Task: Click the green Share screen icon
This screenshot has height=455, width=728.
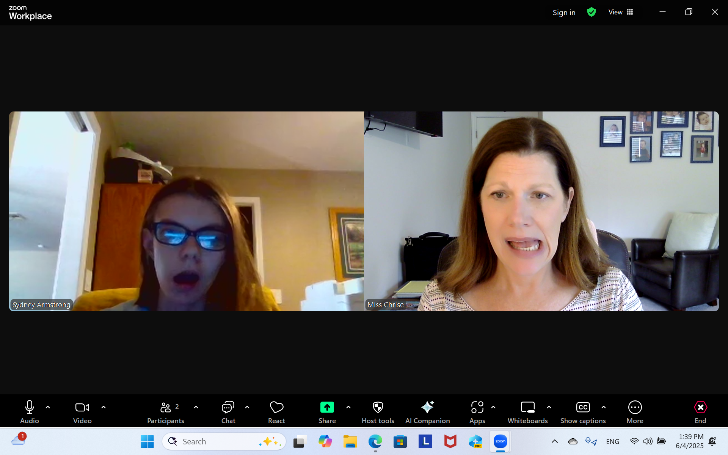Action: point(327,407)
